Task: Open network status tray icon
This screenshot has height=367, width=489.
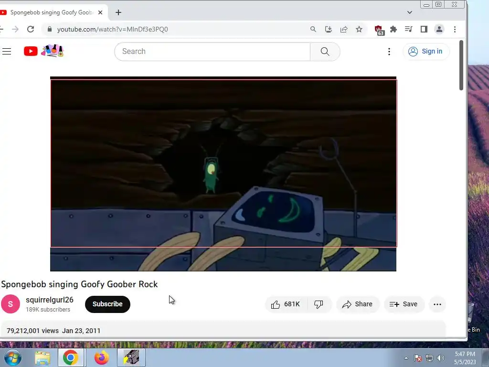Action: pos(429,358)
